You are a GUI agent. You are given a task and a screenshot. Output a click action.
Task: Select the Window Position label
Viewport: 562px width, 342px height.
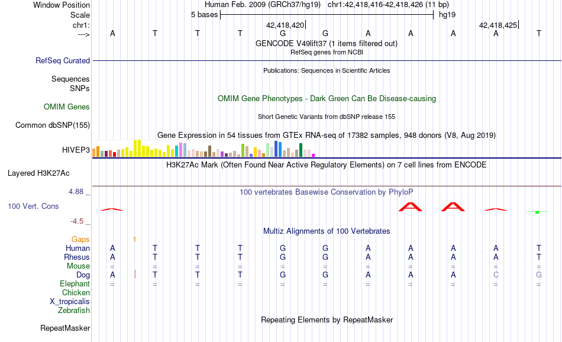[x=62, y=5]
